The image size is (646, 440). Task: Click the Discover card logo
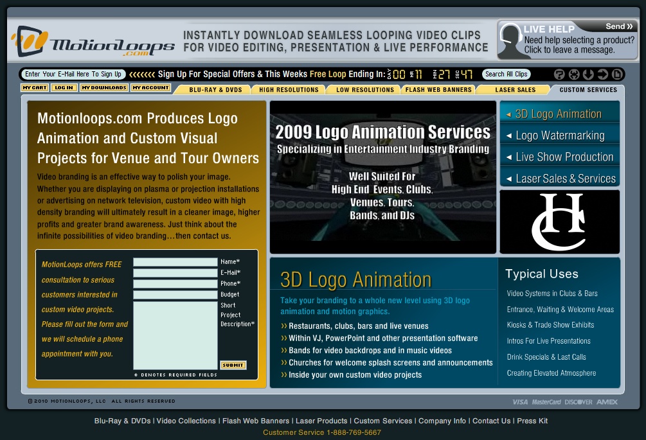tap(579, 402)
